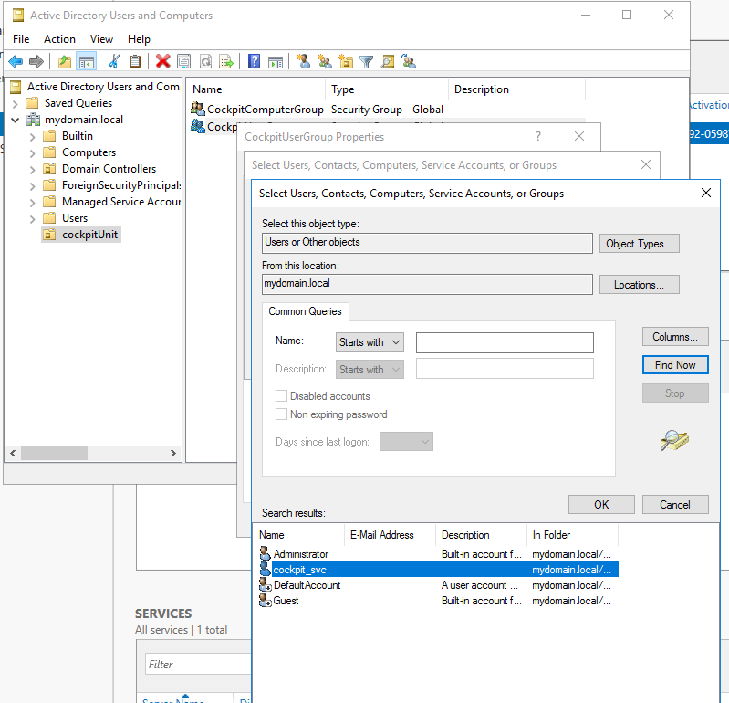
Task: Expand the Saved Queries node
Action: 15,103
